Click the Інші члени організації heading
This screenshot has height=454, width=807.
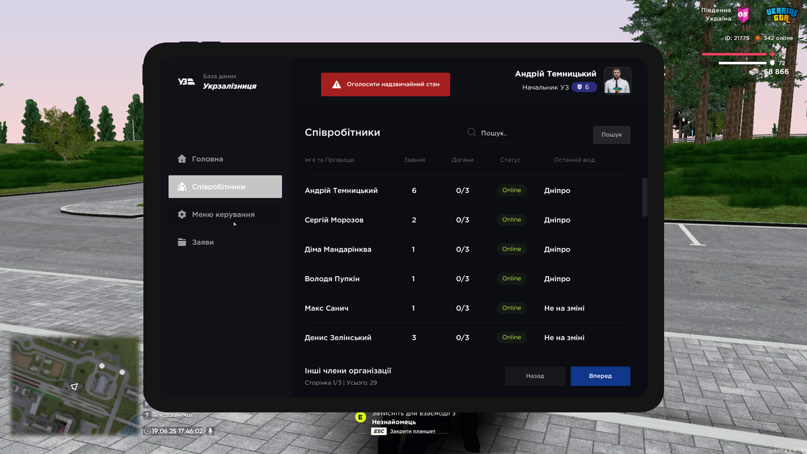(348, 371)
